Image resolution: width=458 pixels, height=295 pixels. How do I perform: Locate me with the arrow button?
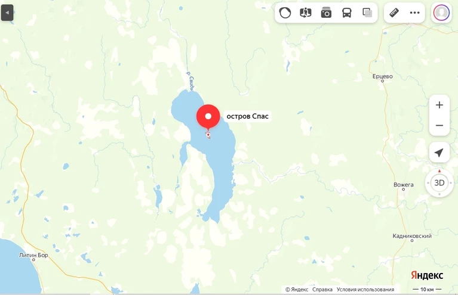click(x=439, y=153)
